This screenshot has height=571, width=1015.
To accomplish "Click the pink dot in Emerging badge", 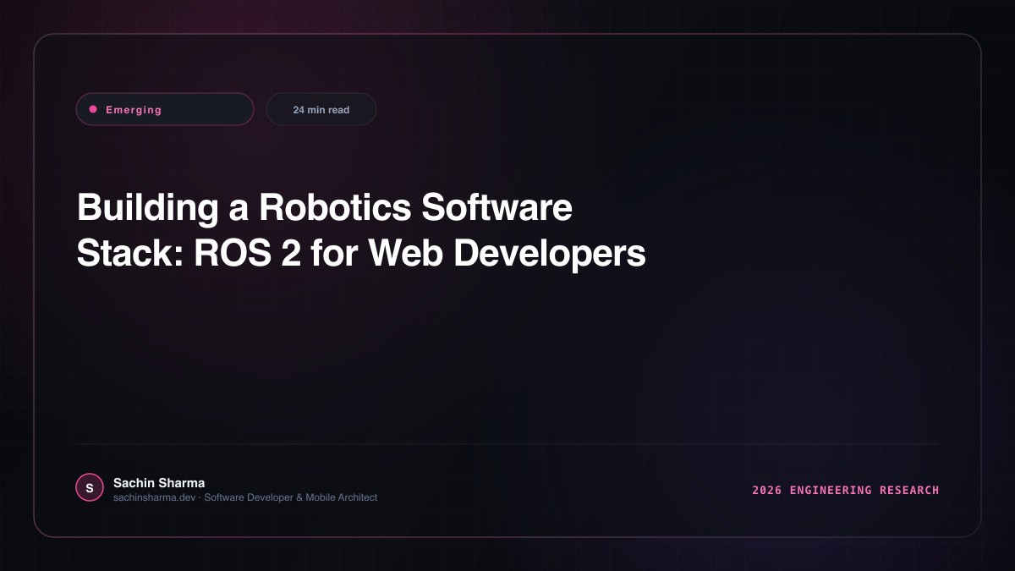I will (x=93, y=109).
